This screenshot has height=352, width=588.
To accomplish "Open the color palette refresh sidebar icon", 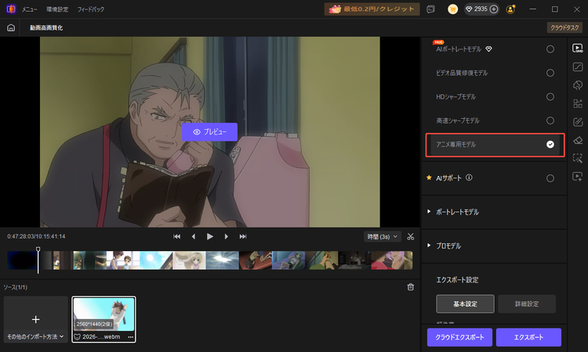I will (x=578, y=85).
